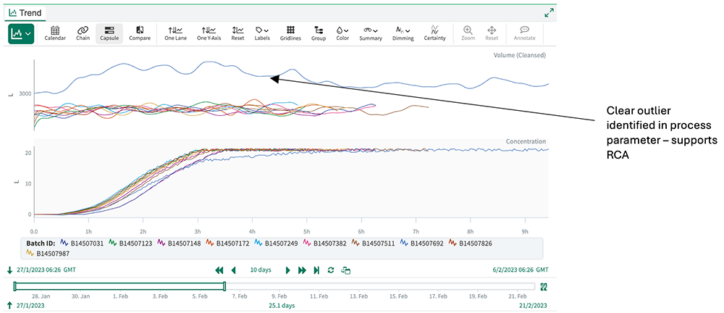
Task: Toggle Certainty display
Action: (435, 34)
